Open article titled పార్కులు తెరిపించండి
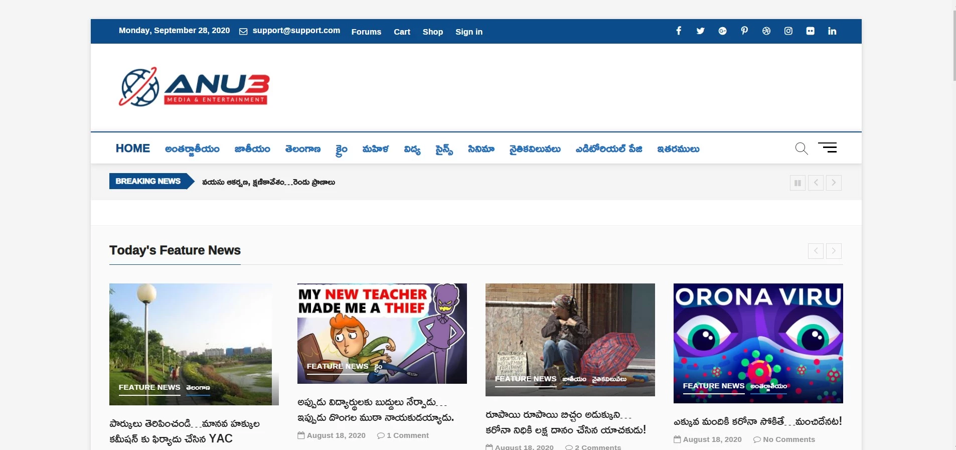This screenshot has height=450, width=956. [185, 431]
